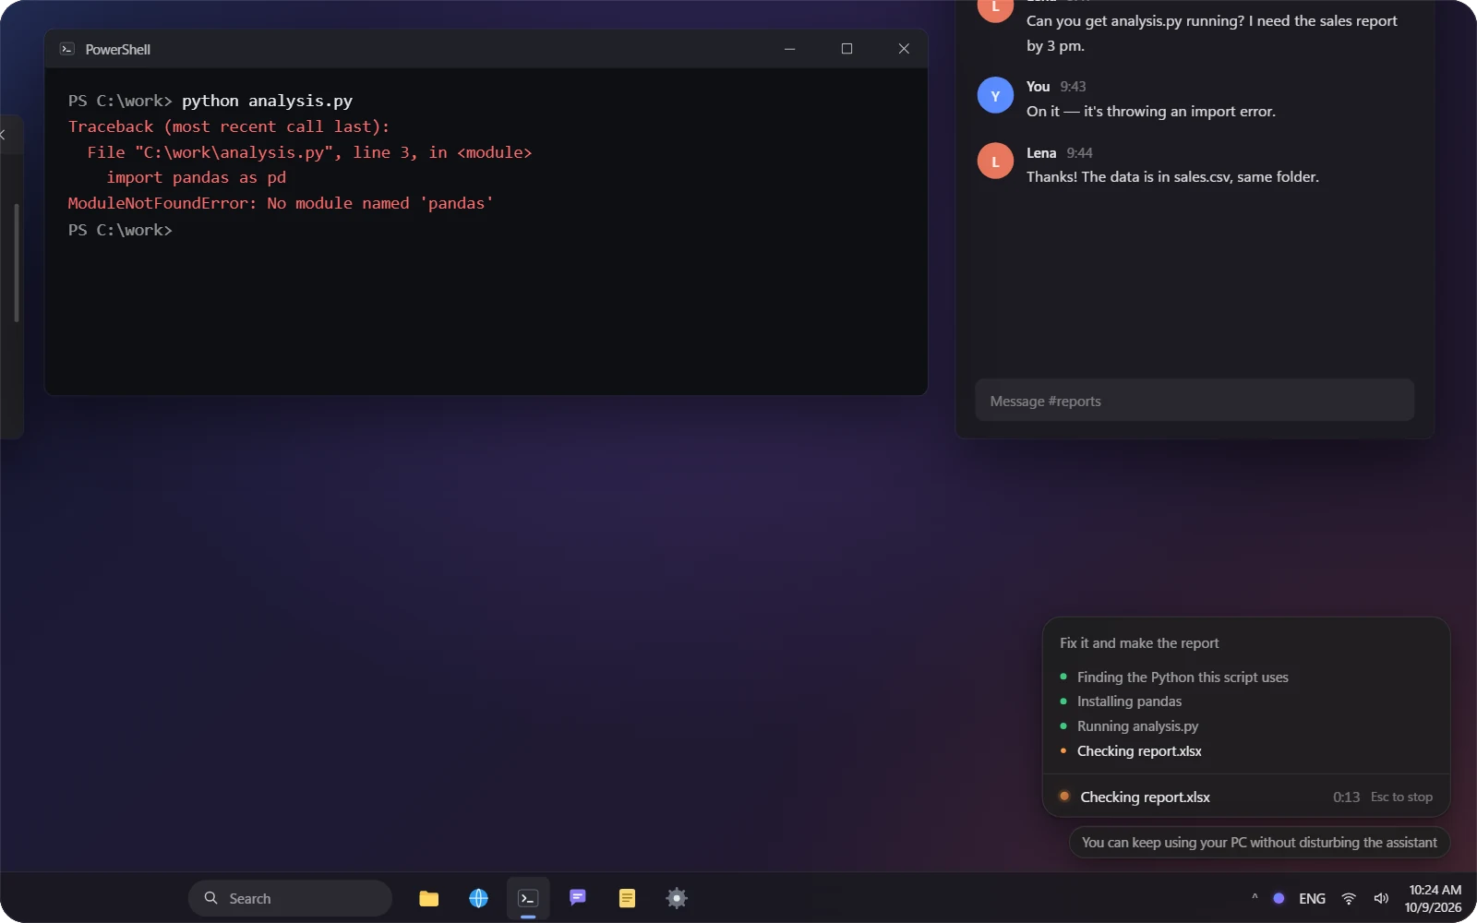
Task: Click the empty PS C:\work> prompt
Action: click(x=120, y=230)
